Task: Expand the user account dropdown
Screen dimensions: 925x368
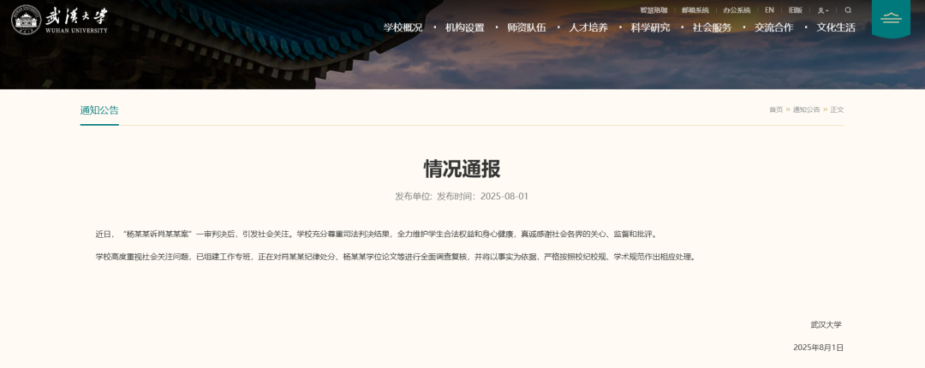Action: tap(822, 10)
